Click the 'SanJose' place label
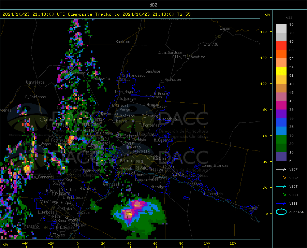 click(x=153, y=71)
